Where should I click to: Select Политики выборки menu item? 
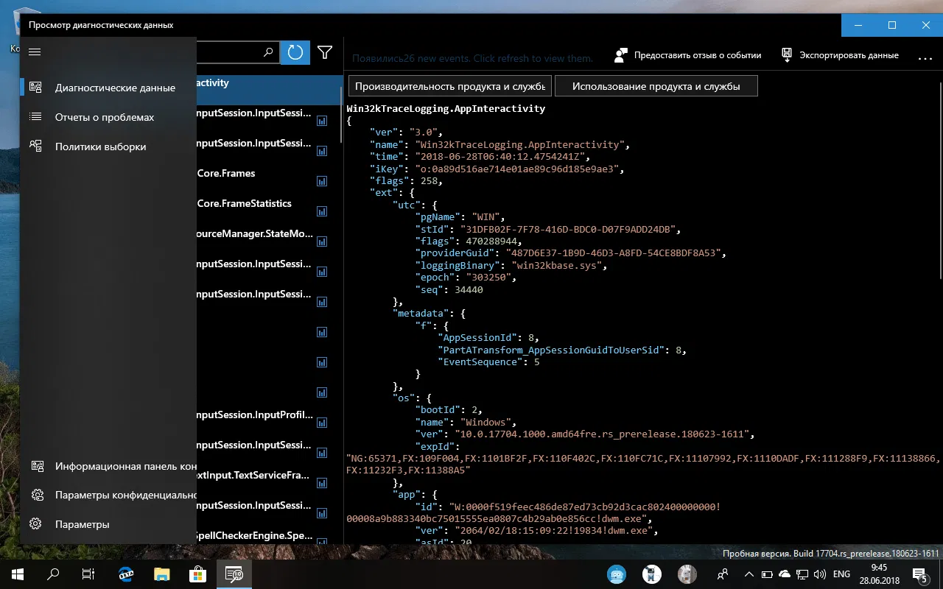(x=100, y=147)
